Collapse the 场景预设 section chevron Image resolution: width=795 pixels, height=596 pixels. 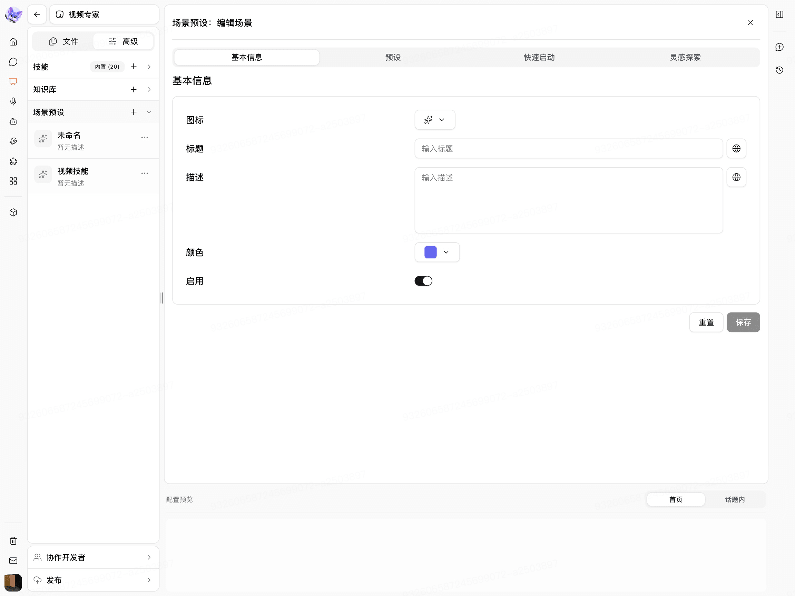click(149, 112)
